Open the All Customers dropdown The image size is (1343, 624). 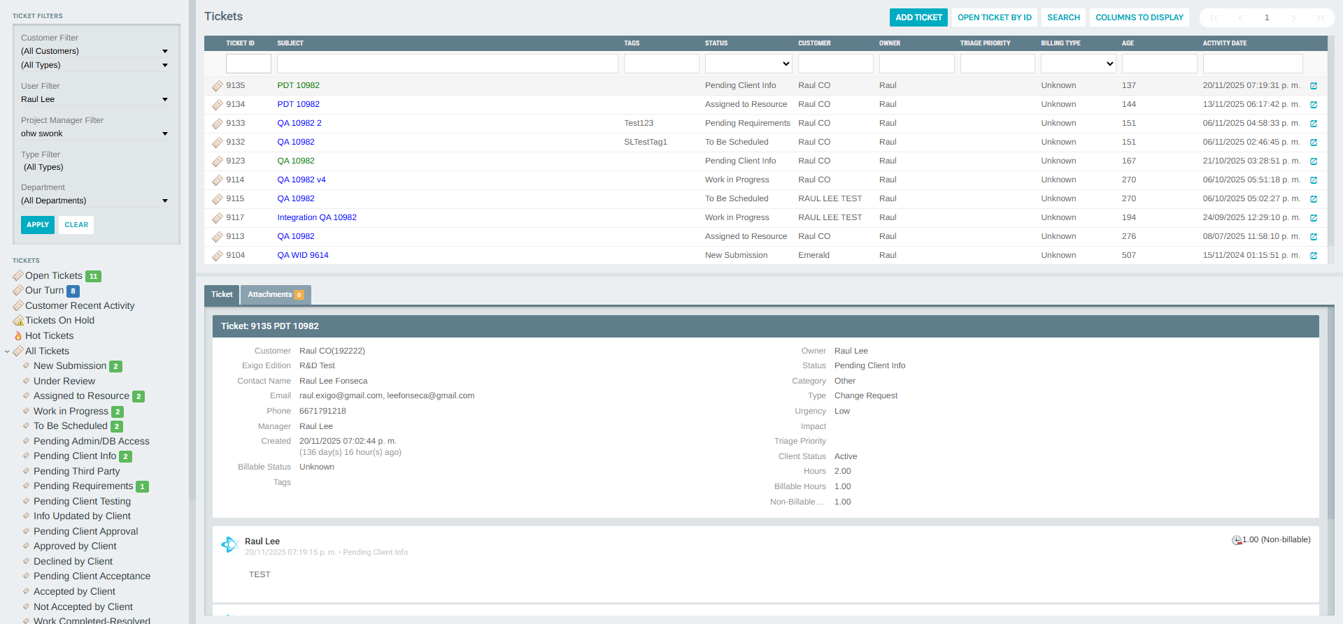pyautogui.click(x=94, y=51)
